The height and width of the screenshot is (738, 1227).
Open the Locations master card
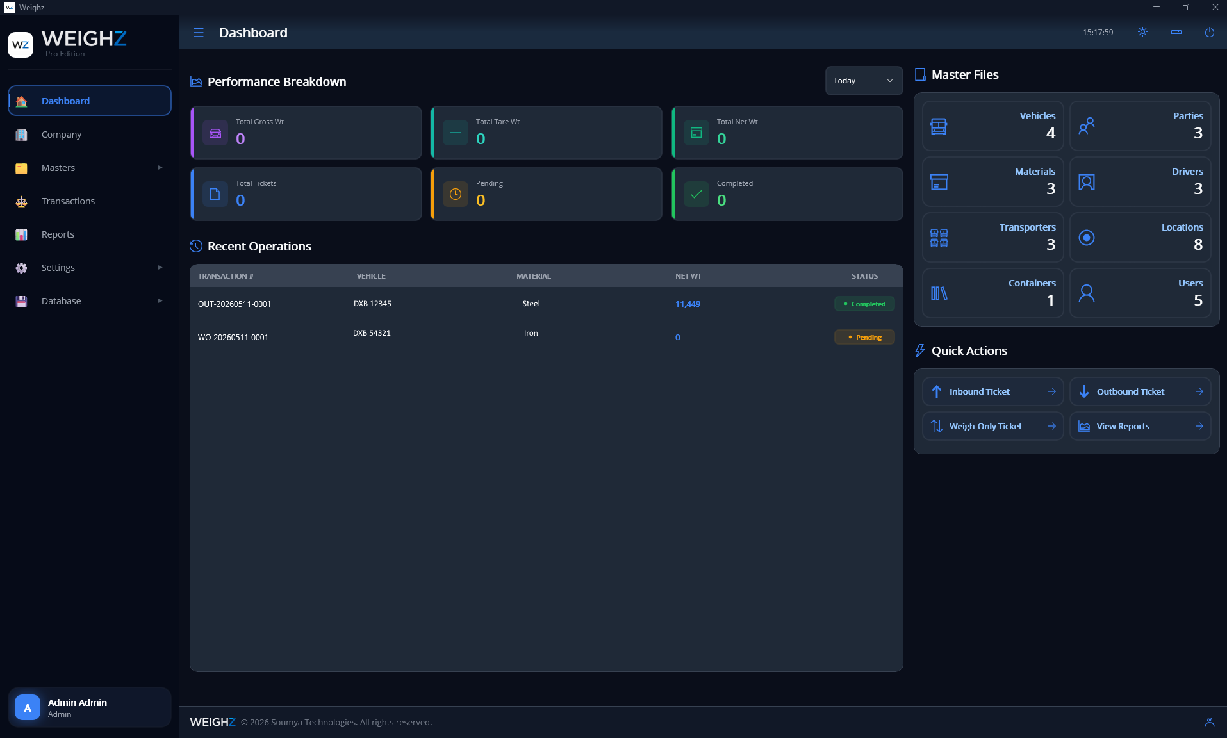coord(1140,237)
